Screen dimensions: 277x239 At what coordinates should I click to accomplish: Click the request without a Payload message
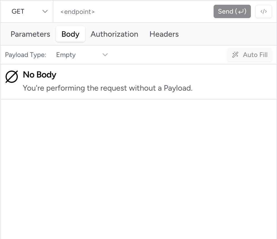108,88
